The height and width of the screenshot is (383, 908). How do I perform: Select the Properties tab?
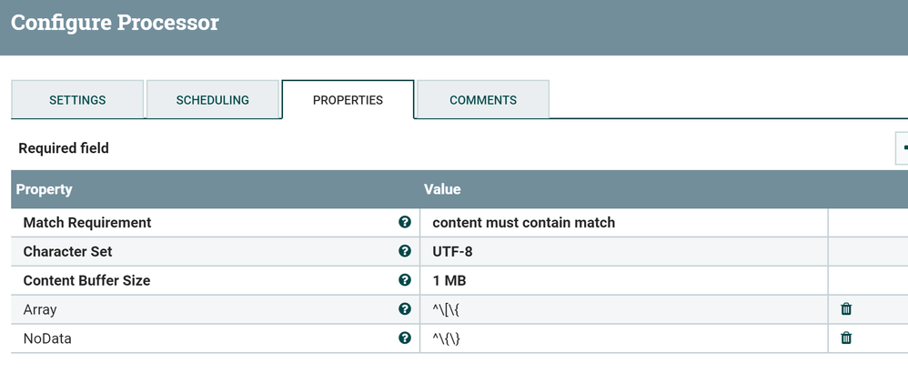pos(348,100)
